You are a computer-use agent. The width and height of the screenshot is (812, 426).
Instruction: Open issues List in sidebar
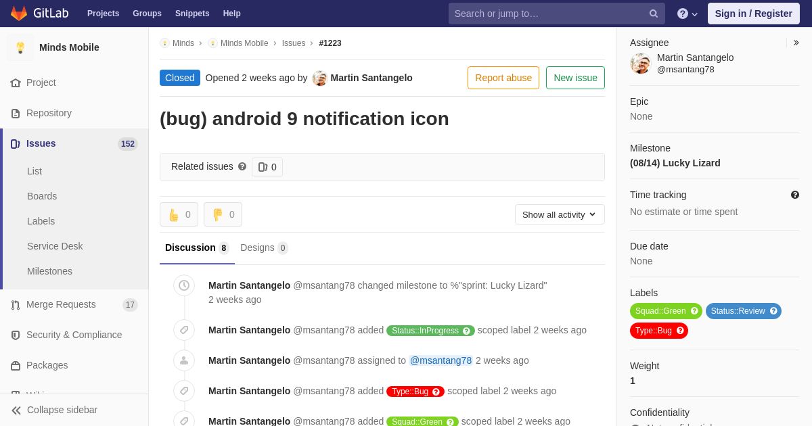35,171
